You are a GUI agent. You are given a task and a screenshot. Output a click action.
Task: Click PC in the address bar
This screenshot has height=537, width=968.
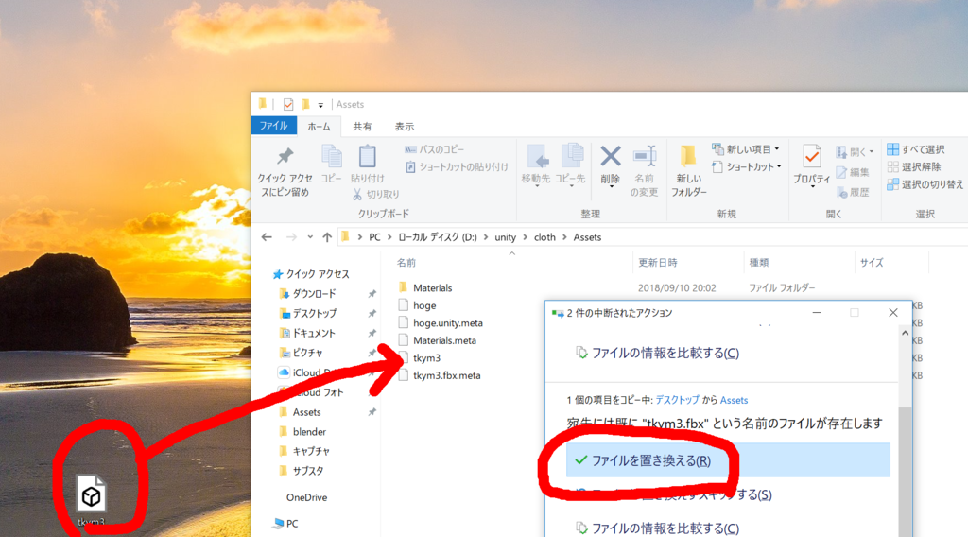coord(374,237)
